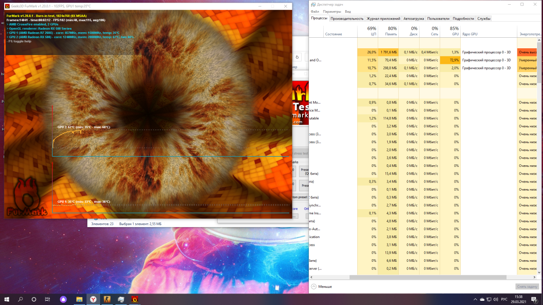Switch to the Производительность tab
The height and width of the screenshot is (305, 543).
point(347,19)
